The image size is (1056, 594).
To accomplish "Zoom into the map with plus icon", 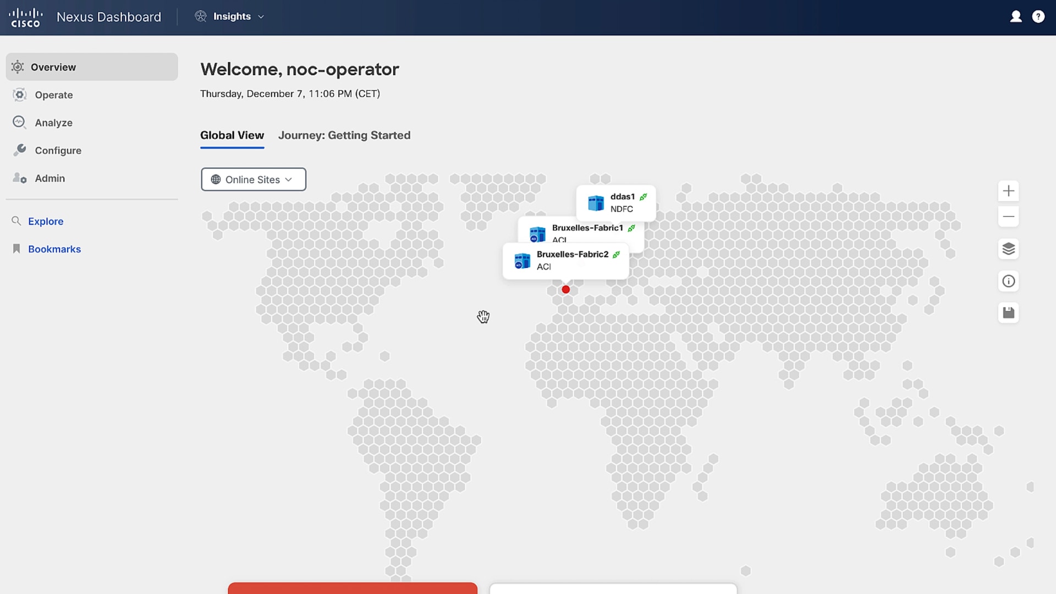I will 1008,191.
